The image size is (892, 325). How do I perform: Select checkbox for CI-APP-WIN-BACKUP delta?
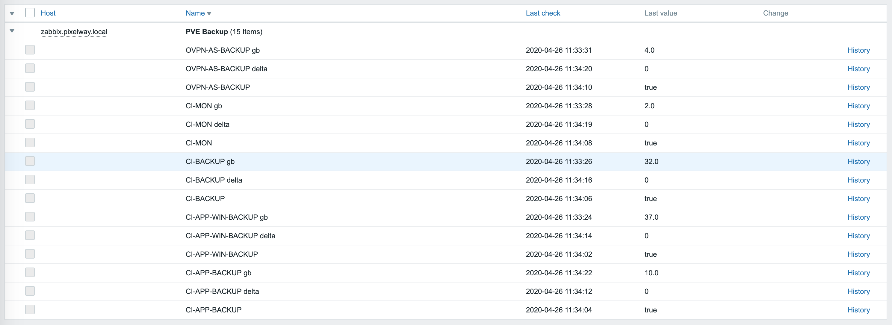tap(30, 235)
